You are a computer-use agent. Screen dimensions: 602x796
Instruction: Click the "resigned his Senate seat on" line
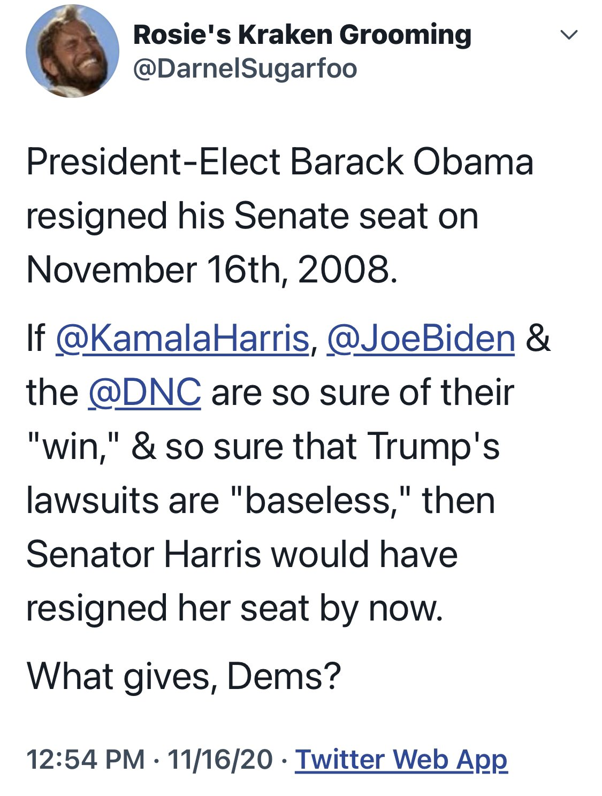(x=252, y=216)
